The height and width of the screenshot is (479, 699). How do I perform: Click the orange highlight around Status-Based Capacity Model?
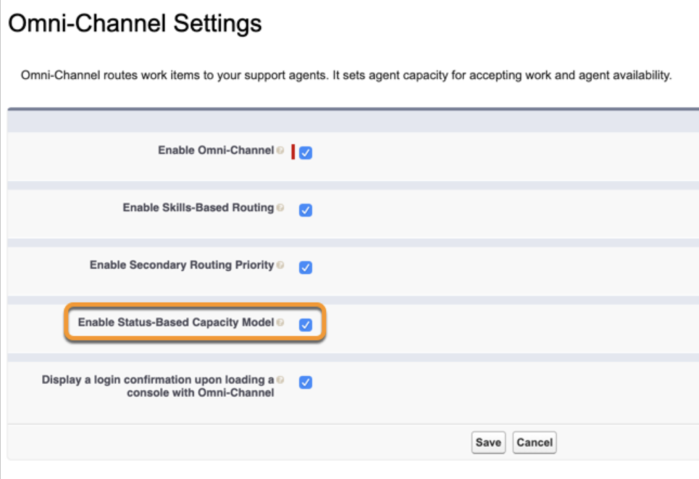coord(195,304)
